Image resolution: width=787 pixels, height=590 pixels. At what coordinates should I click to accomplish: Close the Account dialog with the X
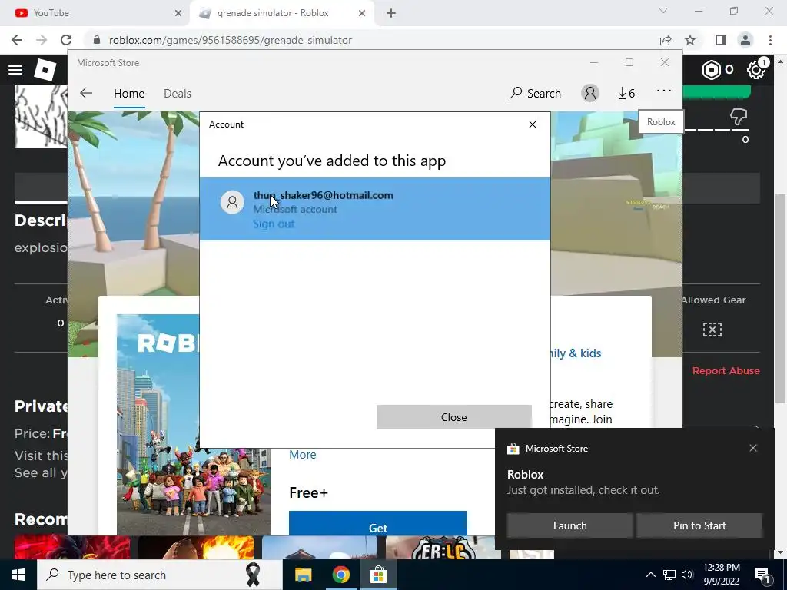click(533, 124)
